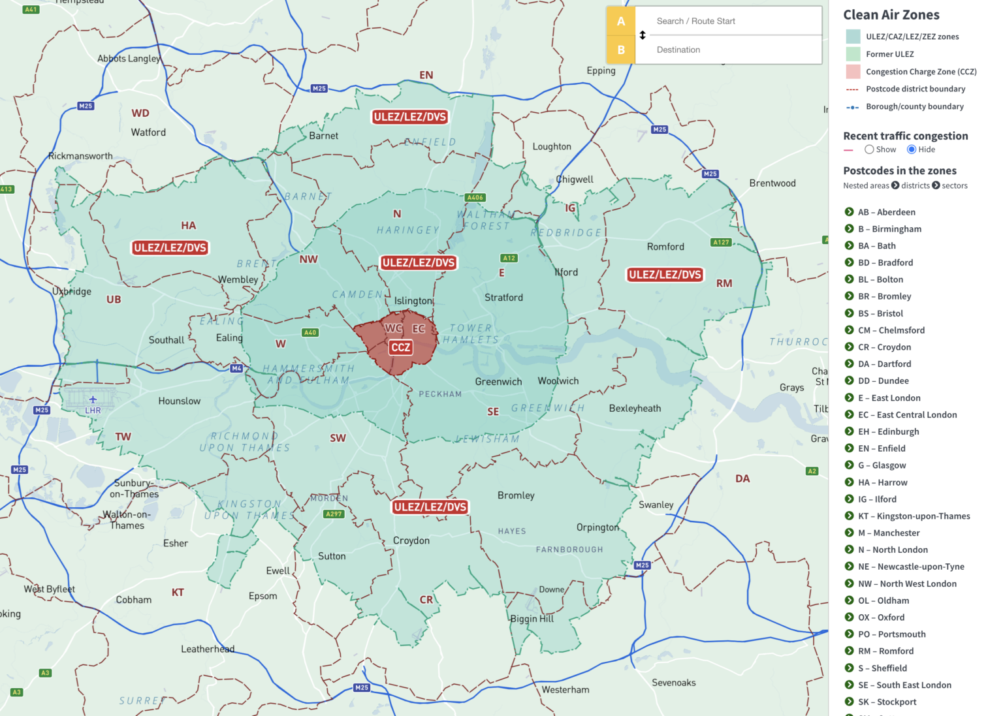
Task: Click the dashed postcode district boundary legend icon
Action: click(x=853, y=89)
